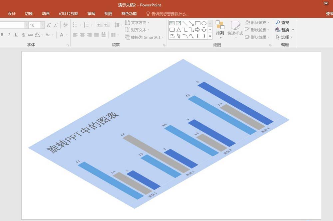Click the 查找 find button
The width and height of the screenshot is (333, 221).
(282, 23)
